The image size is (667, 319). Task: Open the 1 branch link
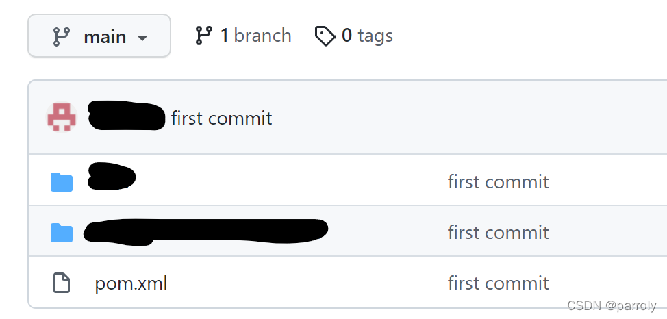click(x=243, y=36)
